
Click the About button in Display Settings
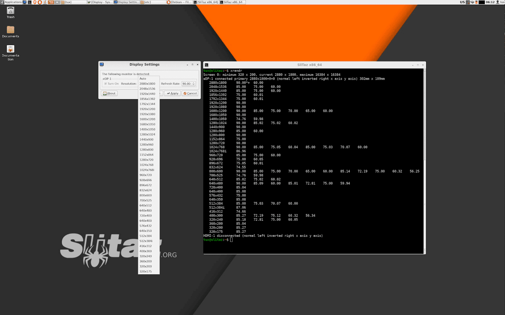pyautogui.click(x=109, y=94)
